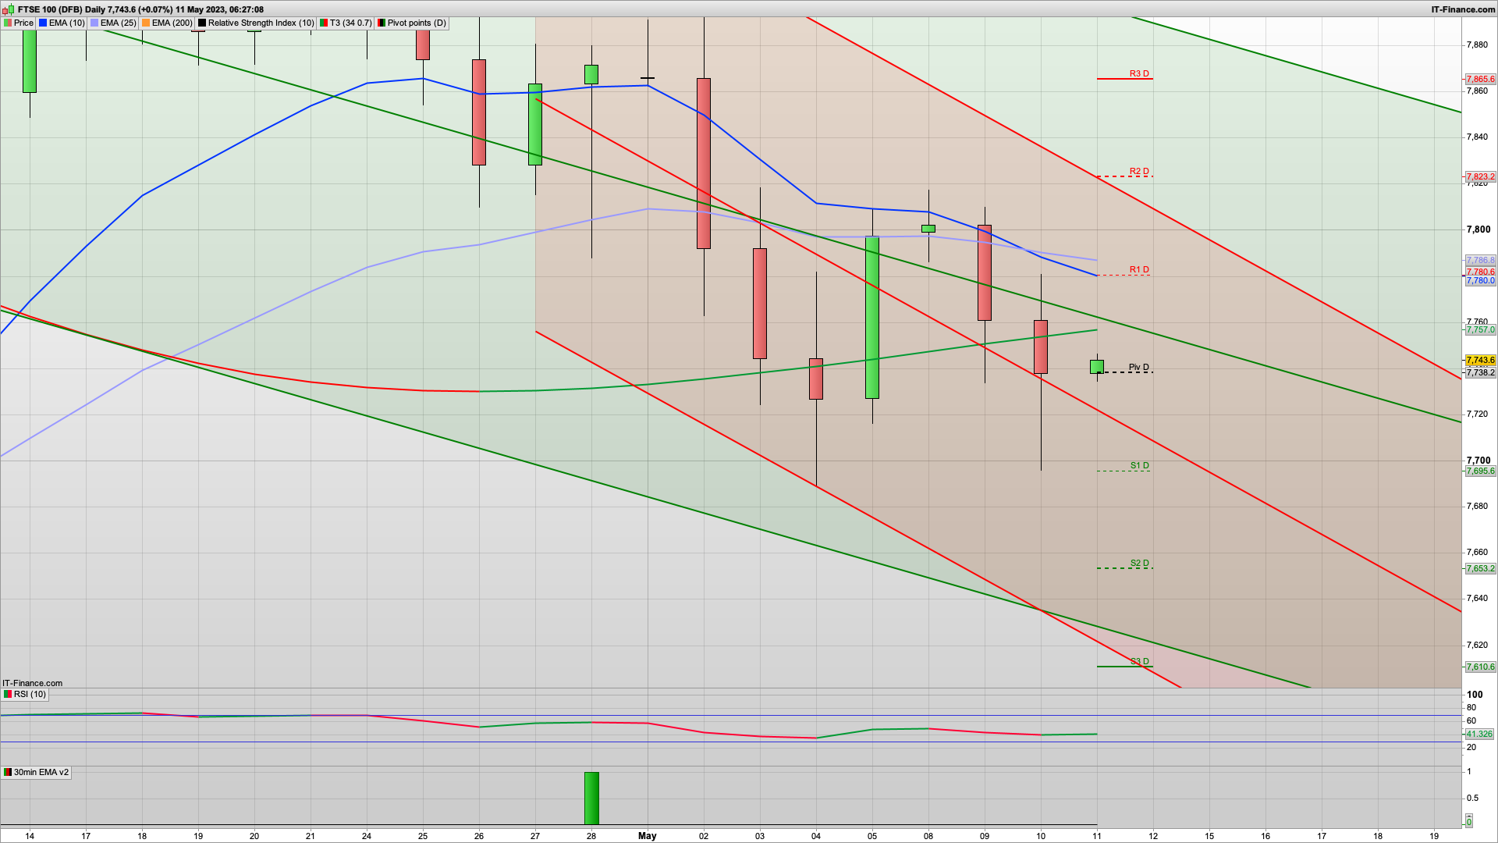Click the IT-Finance.com link at top right
1498x843 pixels.
click(x=1463, y=9)
